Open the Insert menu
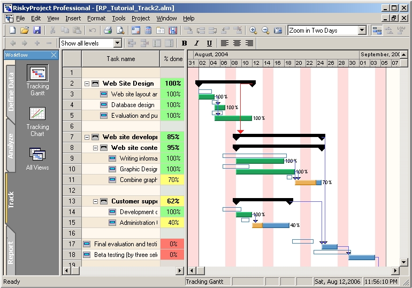Viewport: 412px width, 288px height. [x=73, y=18]
